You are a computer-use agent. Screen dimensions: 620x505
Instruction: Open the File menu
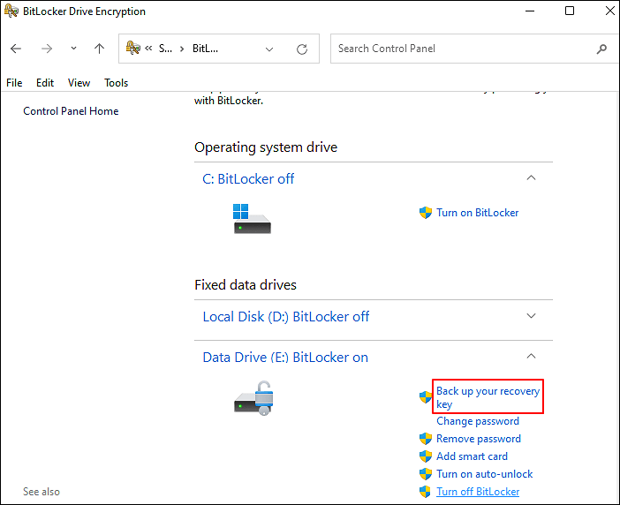point(14,83)
